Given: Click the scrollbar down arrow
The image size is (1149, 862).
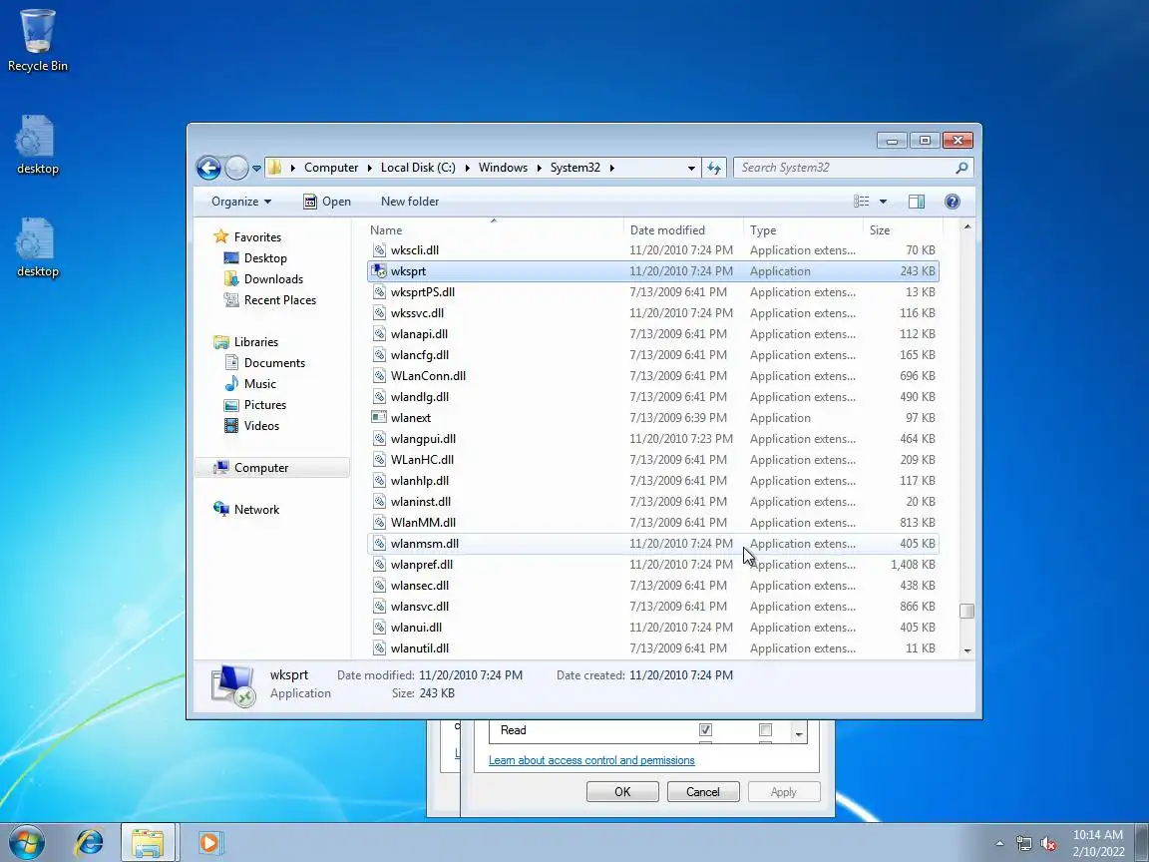Looking at the screenshot, I should tap(966, 650).
